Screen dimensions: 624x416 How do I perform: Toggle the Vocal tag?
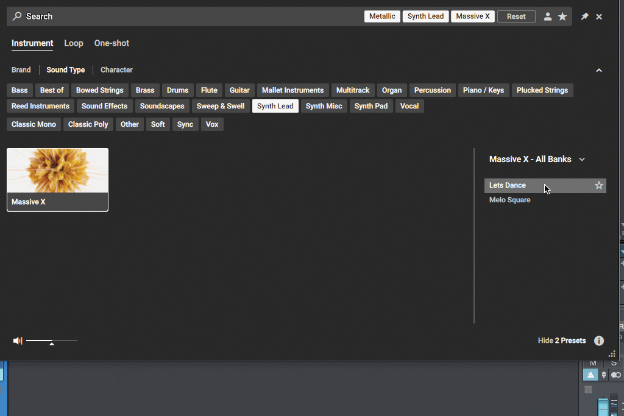409,106
